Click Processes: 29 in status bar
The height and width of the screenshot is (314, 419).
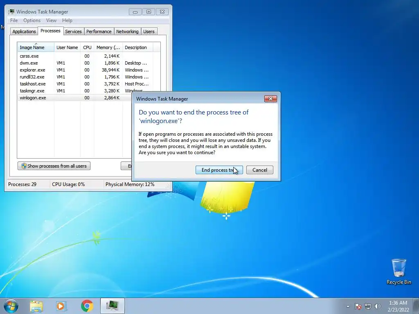tap(22, 184)
